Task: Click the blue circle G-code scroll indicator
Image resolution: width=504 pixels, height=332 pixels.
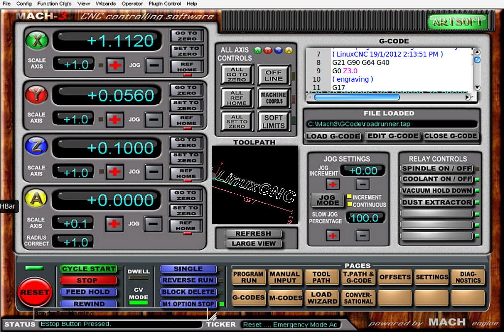Action: coord(477,60)
